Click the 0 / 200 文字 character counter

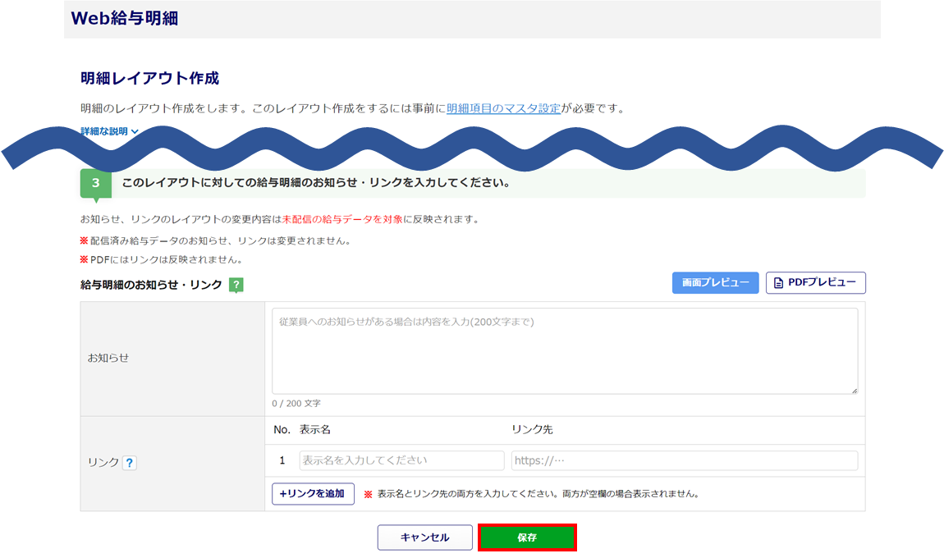(296, 404)
